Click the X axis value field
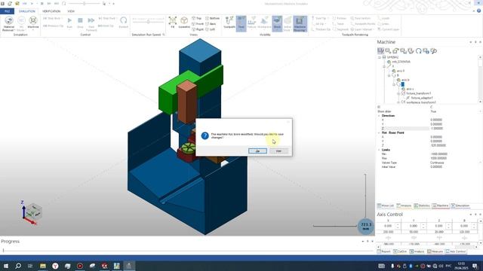Viewport: 483px width, 271px height. pyautogui.click(x=388, y=226)
